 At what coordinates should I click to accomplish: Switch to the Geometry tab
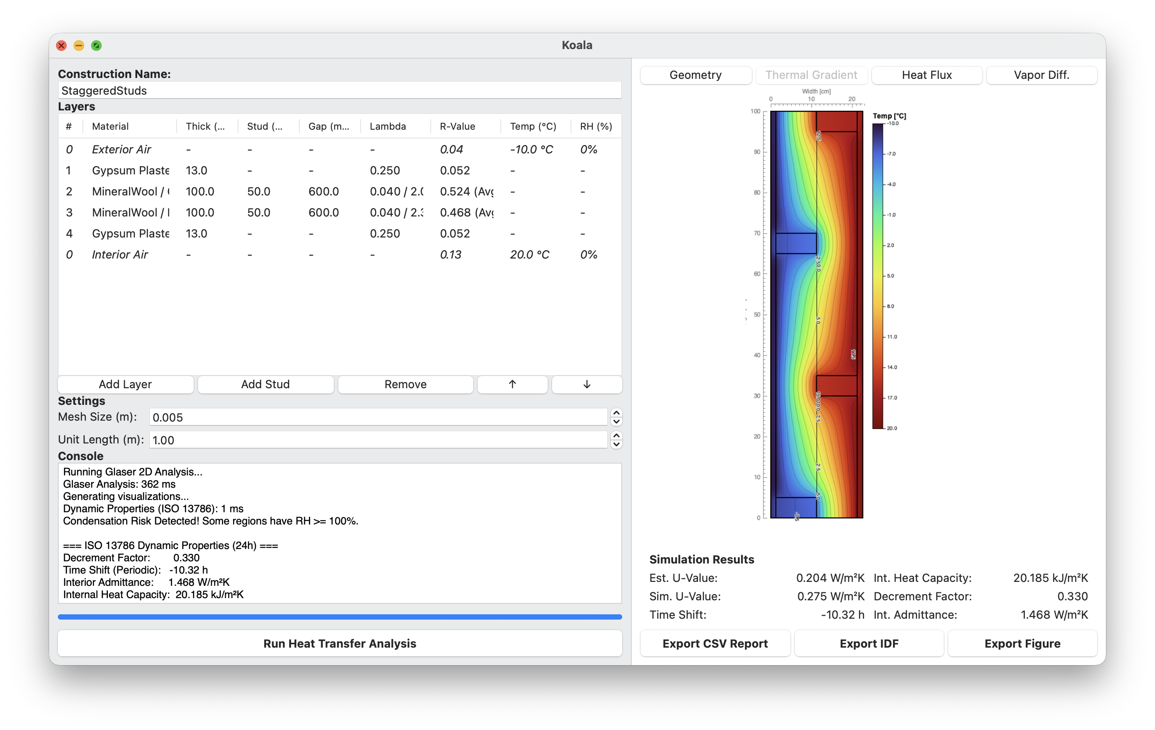(695, 75)
